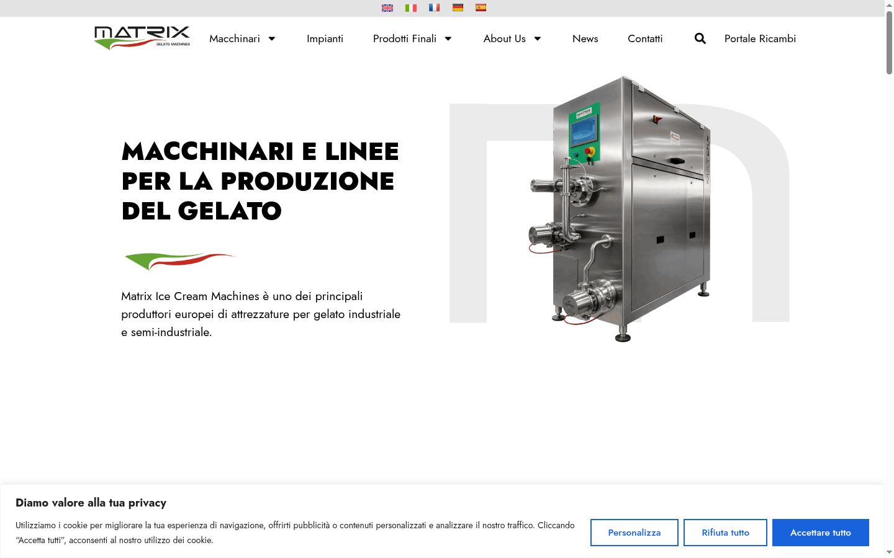Click the gelato machine product image
Viewport: 894px width, 558px height.
pos(620,209)
